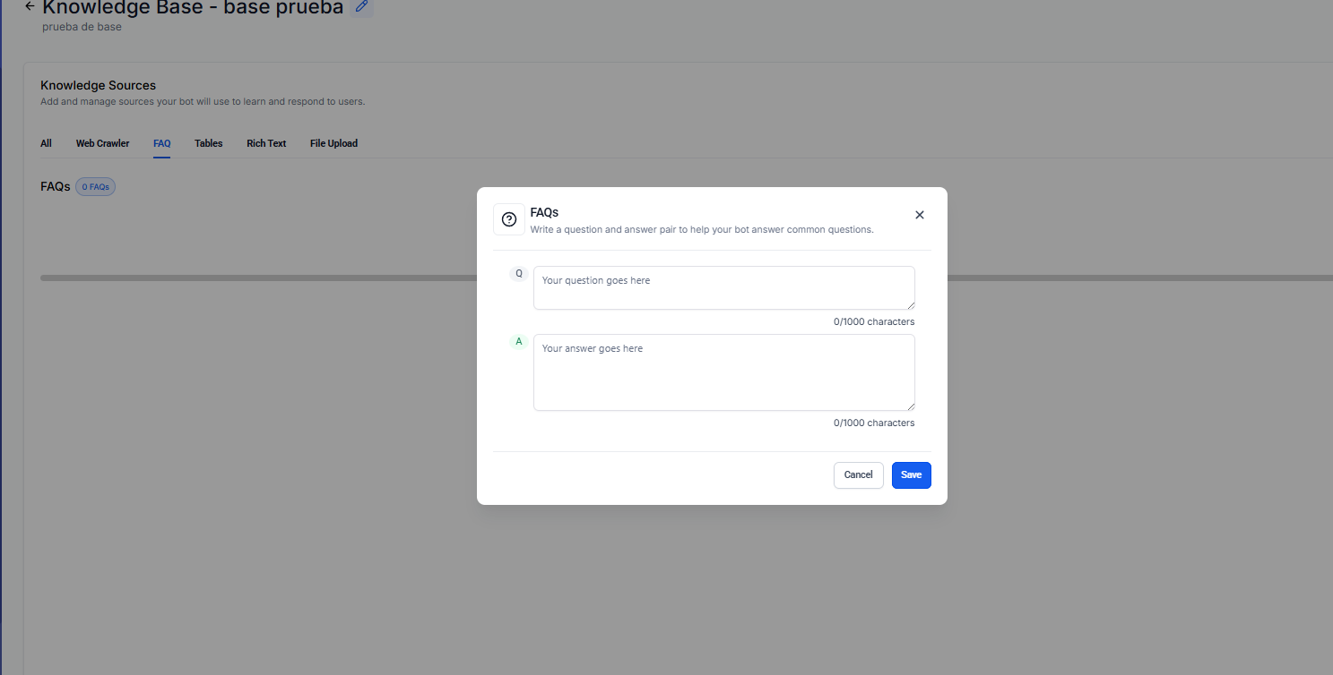Select the FAQ tab
1333x675 pixels.
point(161,143)
